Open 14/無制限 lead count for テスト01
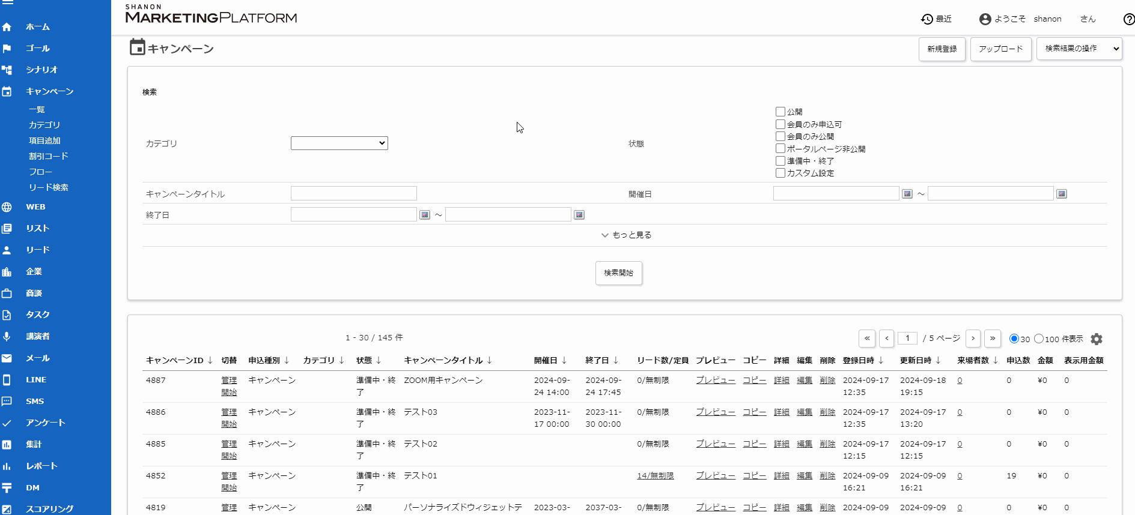Viewport: 1135px width, 515px height. [656, 475]
